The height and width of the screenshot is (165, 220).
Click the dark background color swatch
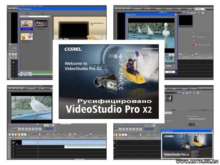pos(190,125)
